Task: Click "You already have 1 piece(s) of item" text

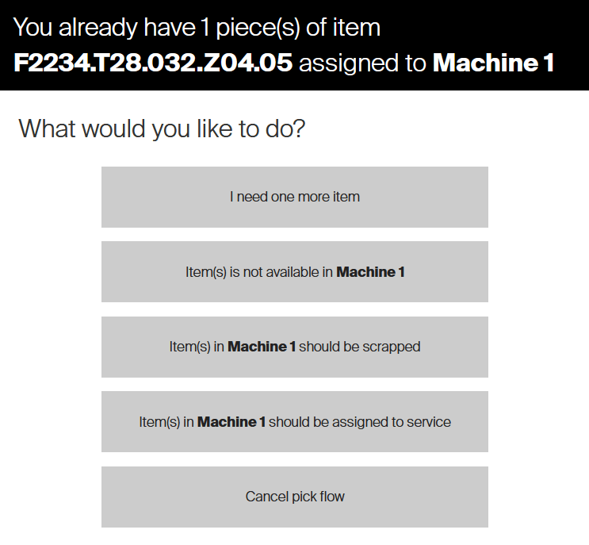Action: pyautogui.click(x=197, y=28)
